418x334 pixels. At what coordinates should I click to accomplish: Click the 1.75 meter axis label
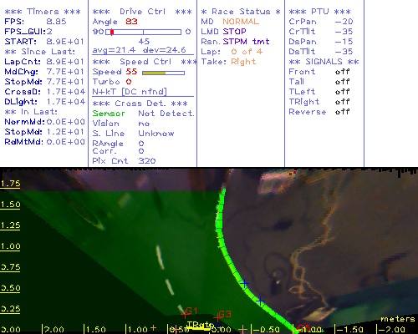tap(10, 184)
